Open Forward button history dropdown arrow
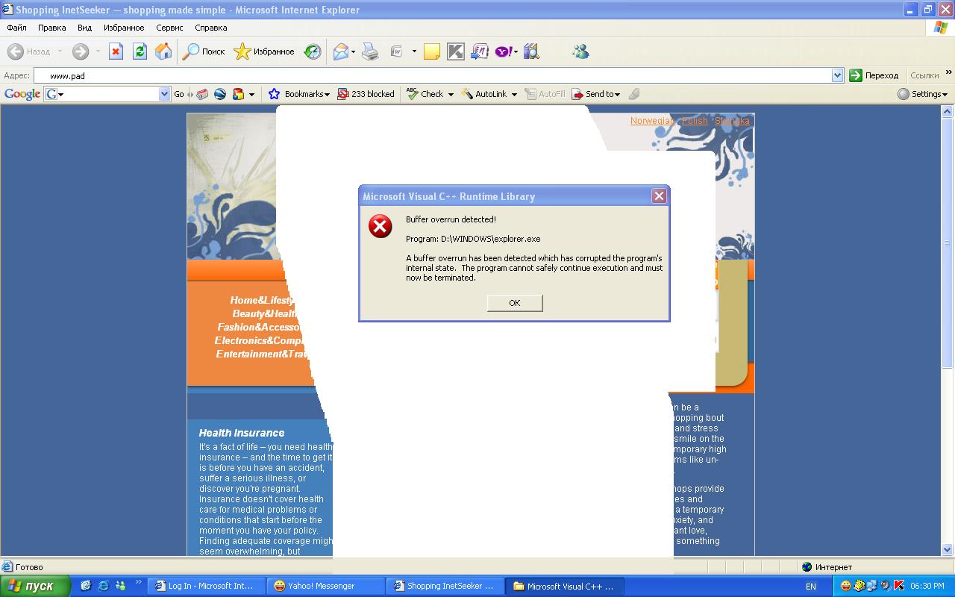955x597 pixels. (x=98, y=51)
